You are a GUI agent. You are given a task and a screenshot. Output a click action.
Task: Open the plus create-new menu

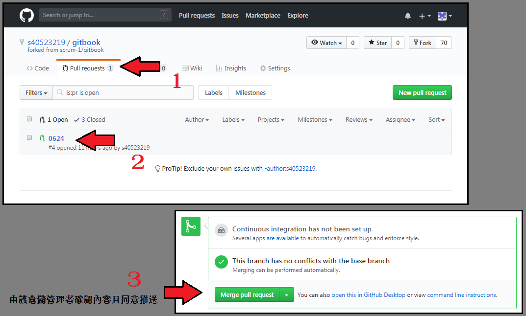click(x=425, y=16)
